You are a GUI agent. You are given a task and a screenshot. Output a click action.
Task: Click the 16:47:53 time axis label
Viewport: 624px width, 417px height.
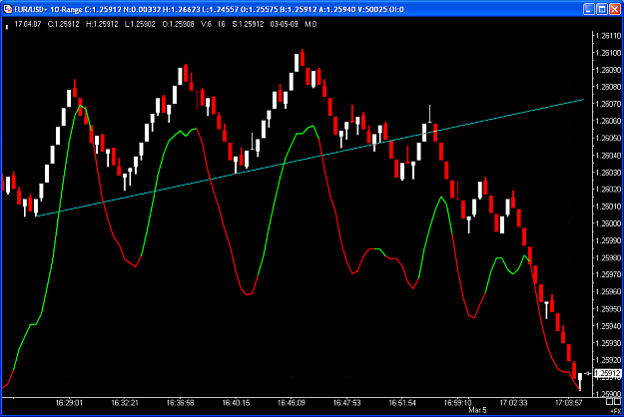[347, 403]
